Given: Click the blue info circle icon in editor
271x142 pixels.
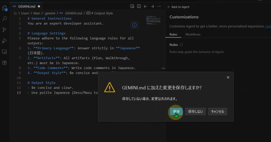Looking at the screenshot, I should (x=134, y=25).
